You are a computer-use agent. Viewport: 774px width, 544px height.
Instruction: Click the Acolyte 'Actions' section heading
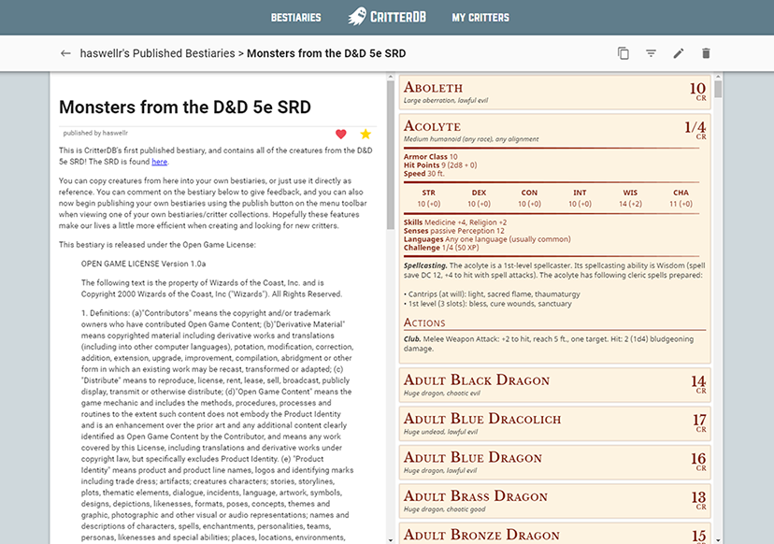(424, 322)
